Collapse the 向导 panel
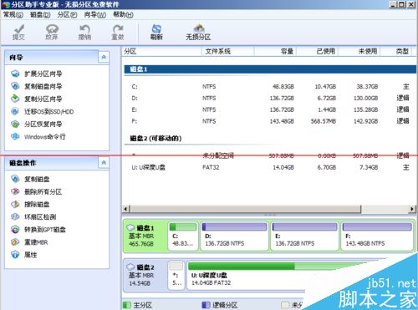Viewport: 418px width, 310px height. (x=104, y=57)
